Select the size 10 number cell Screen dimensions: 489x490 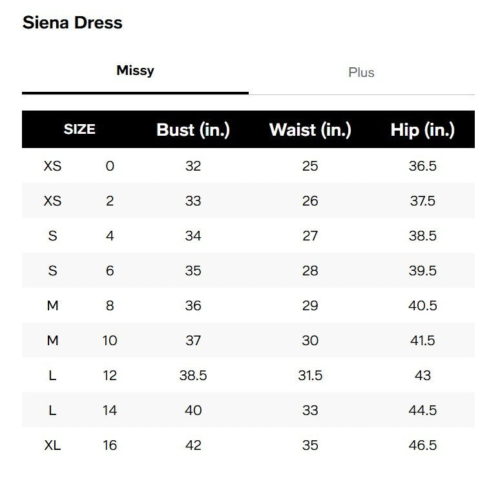(110, 341)
